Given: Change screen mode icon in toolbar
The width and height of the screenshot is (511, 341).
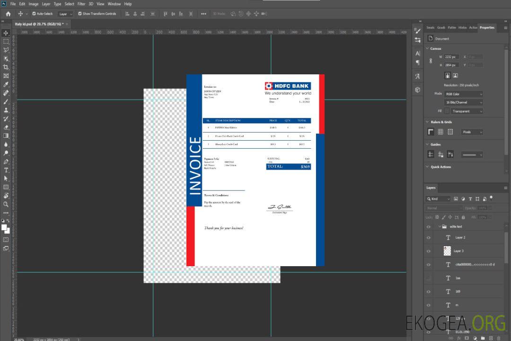Looking at the screenshot, I should (x=6, y=248).
